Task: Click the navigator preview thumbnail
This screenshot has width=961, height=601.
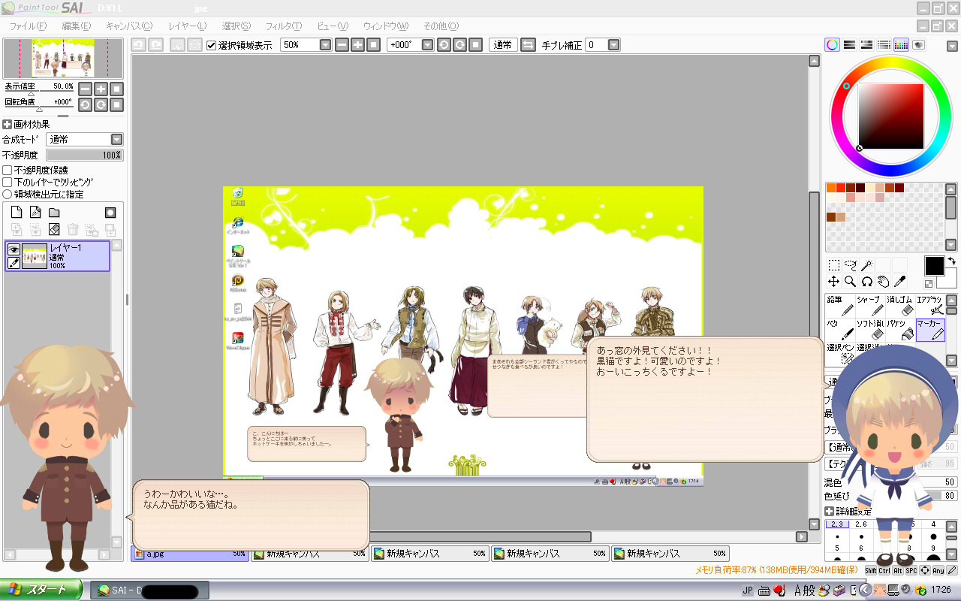Action: pos(63,59)
